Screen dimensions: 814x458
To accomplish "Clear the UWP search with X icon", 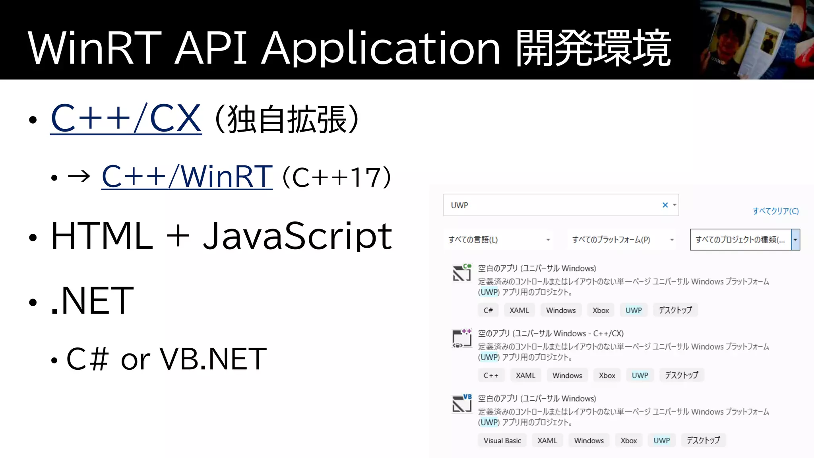I will pos(665,205).
